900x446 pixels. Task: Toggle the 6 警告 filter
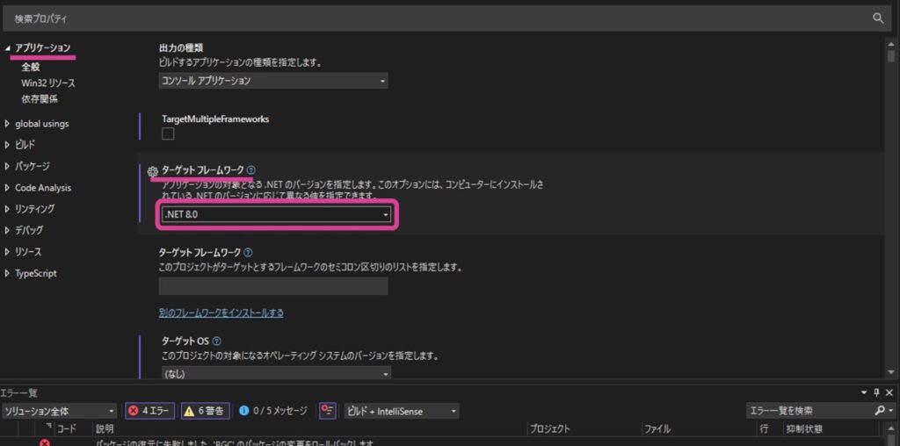click(x=205, y=411)
